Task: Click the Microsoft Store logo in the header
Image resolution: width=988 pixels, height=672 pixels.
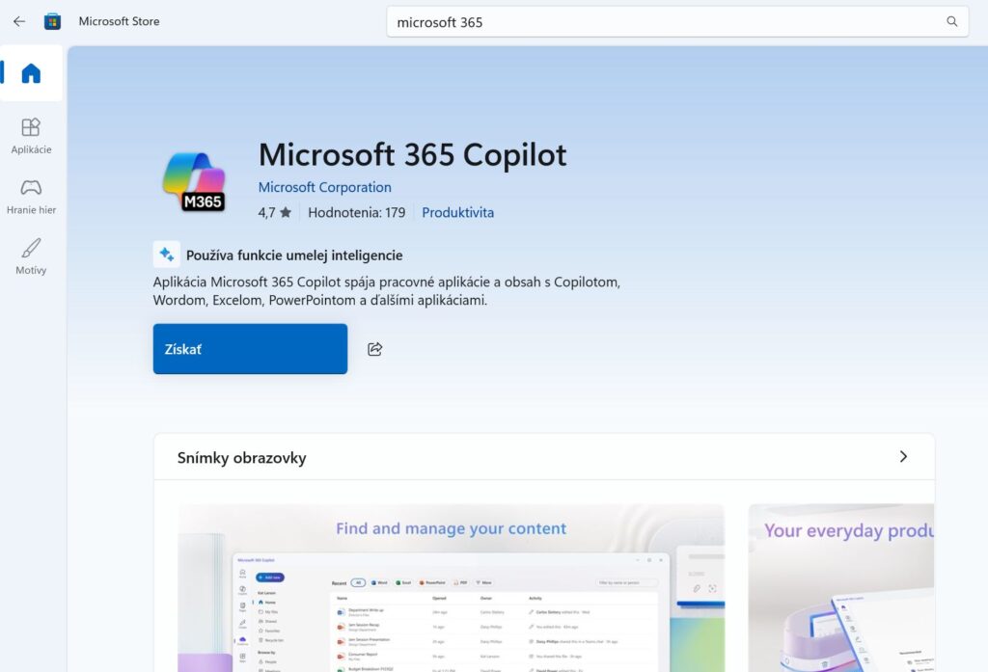Action: (52, 21)
